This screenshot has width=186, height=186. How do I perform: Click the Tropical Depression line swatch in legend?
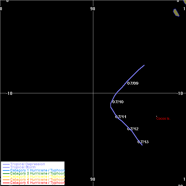click(6, 164)
